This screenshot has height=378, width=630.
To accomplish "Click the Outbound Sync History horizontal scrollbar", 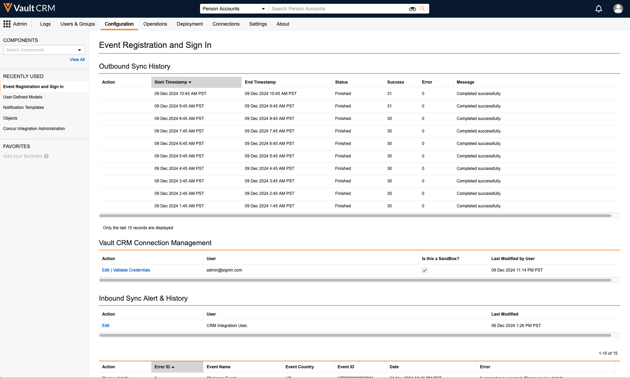I will pyautogui.click(x=355, y=216).
